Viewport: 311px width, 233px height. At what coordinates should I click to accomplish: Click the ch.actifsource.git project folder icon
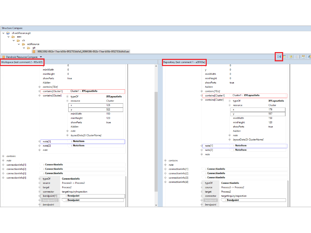tap(8, 33)
